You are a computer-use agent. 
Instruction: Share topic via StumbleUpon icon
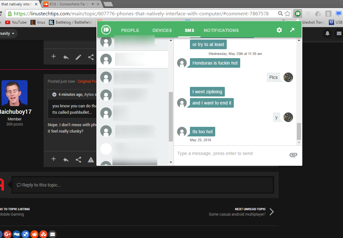point(44,234)
